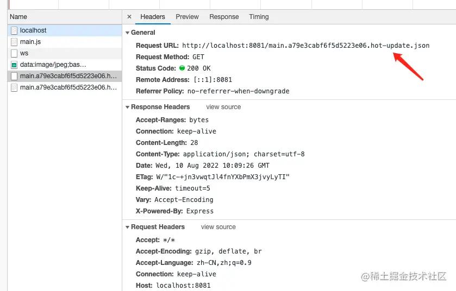Click the green image icon for data:image/jpeg

coord(14,65)
